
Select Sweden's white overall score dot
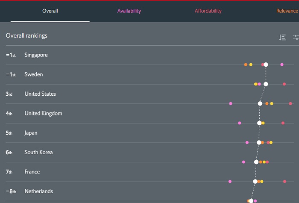coord(266,84)
